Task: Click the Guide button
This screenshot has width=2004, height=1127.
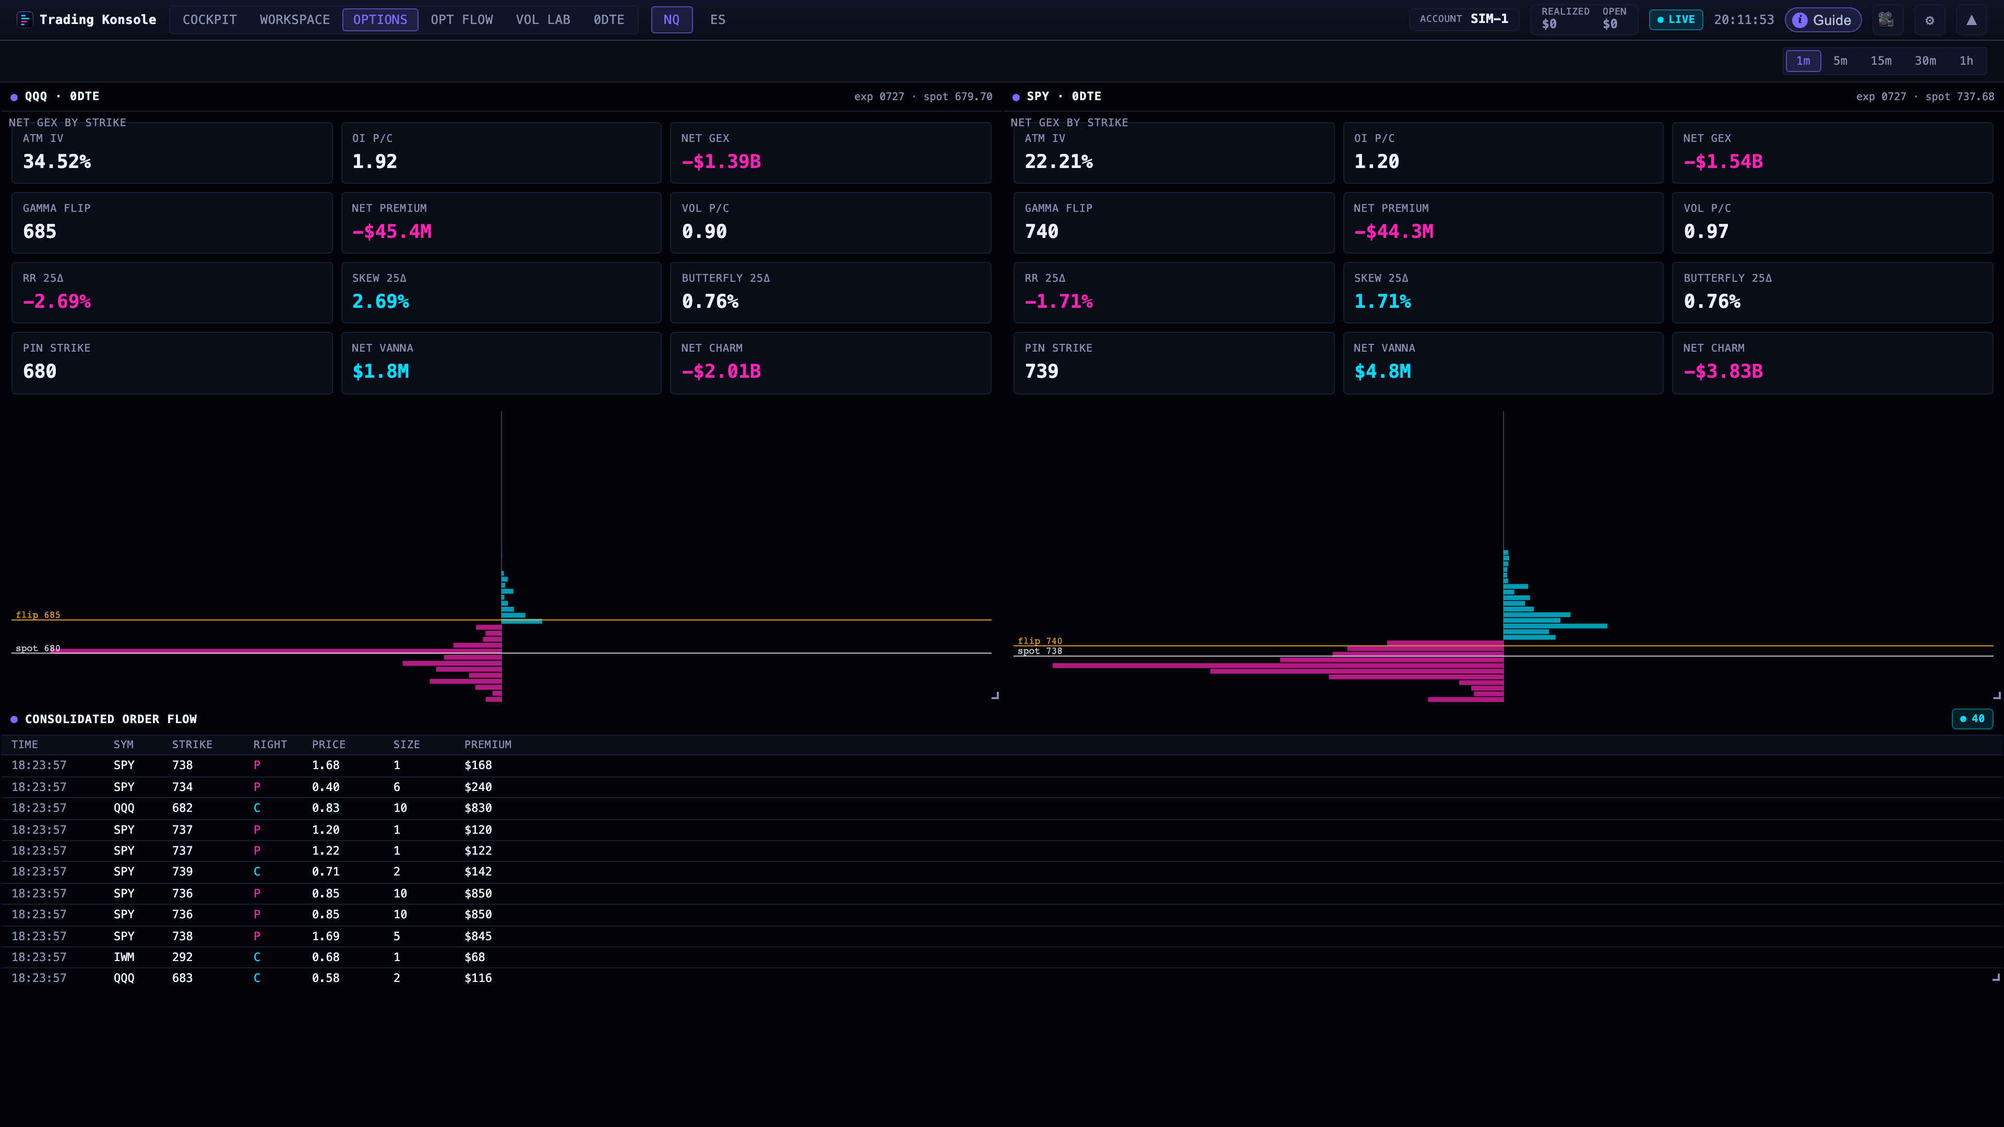Action: (x=1823, y=20)
